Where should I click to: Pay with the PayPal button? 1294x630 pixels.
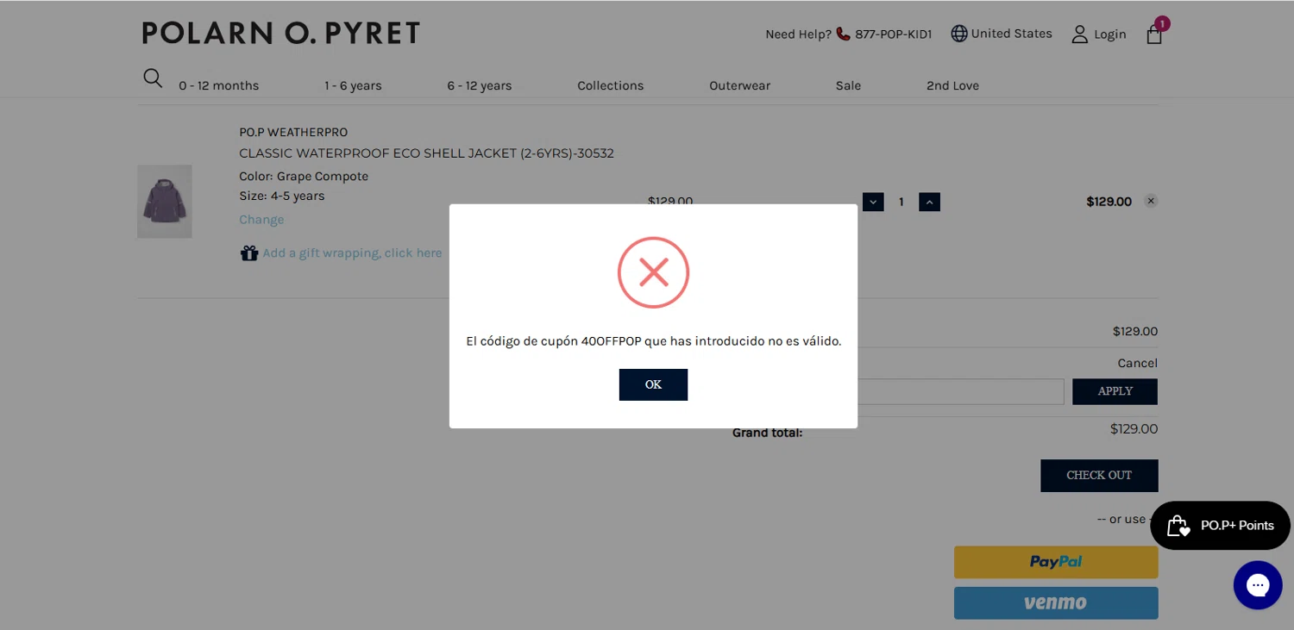(1056, 562)
